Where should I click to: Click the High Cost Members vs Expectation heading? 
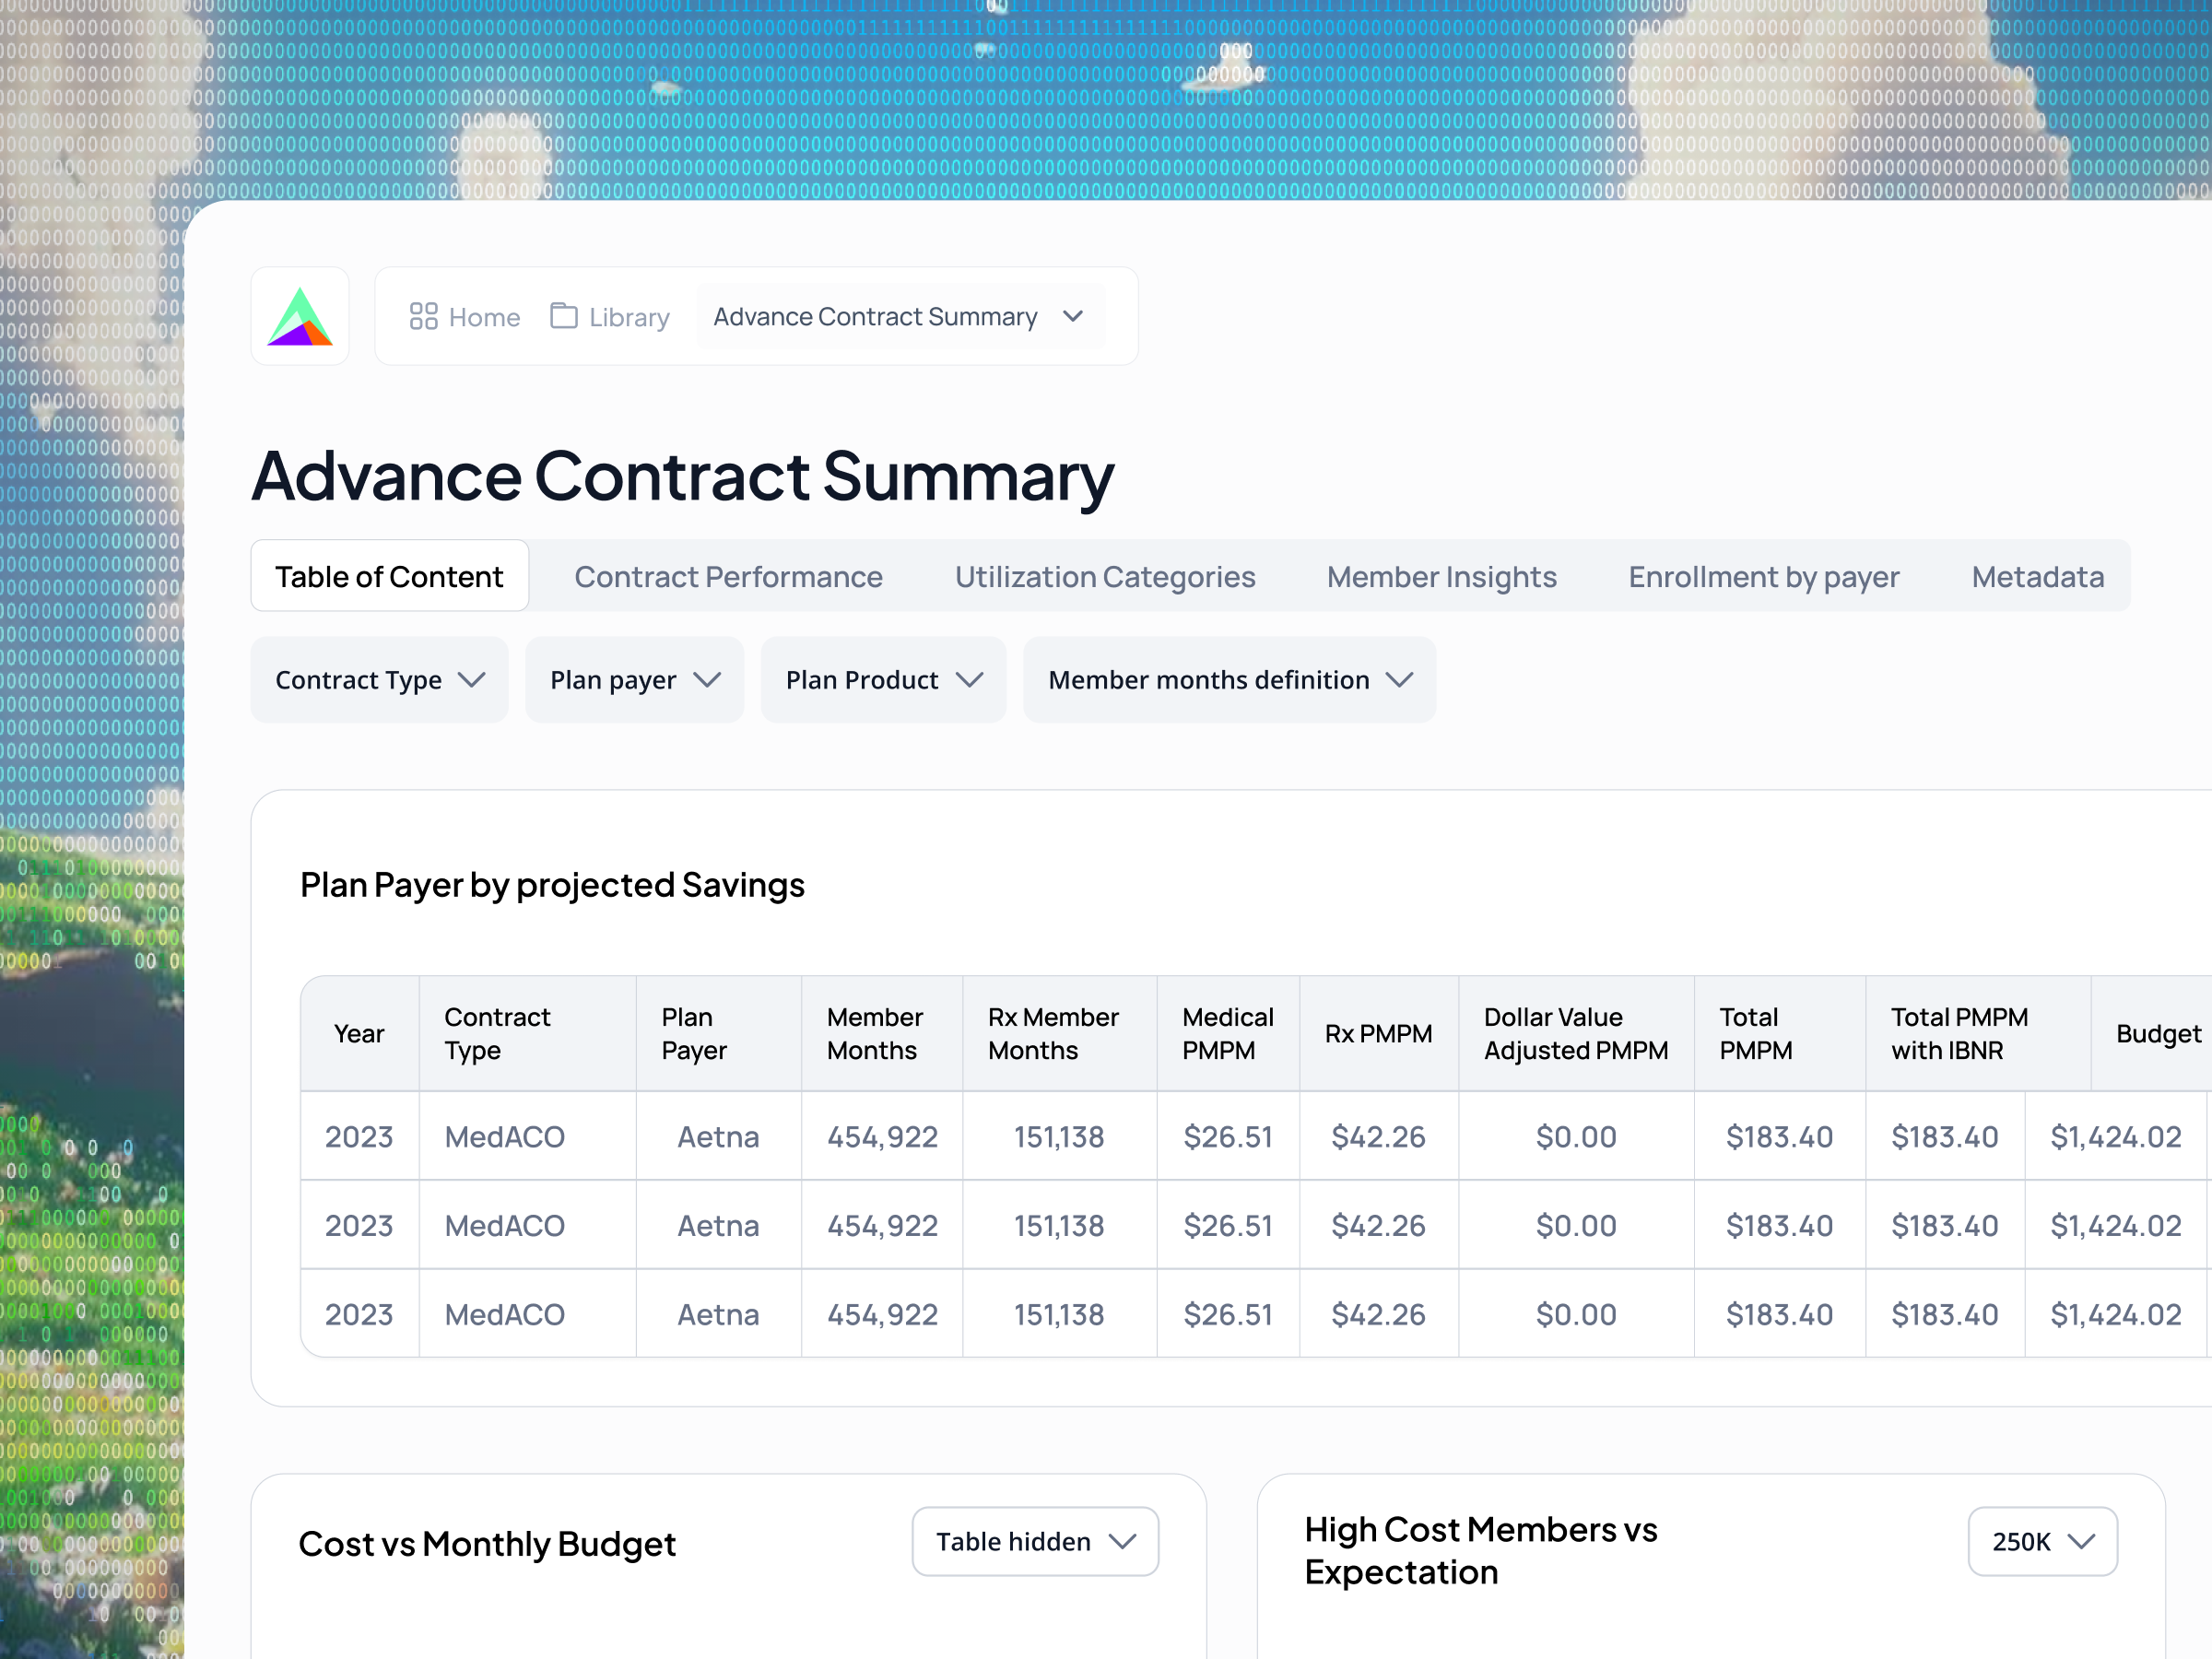tap(1481, 1550)
